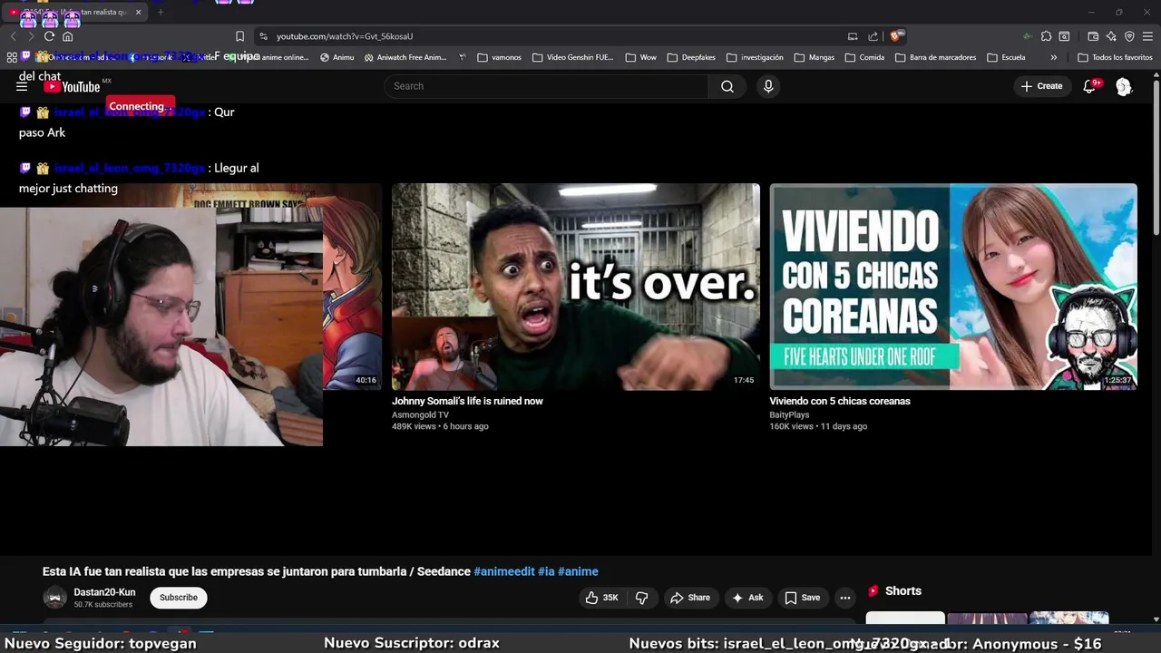Viewport: 1161px width, 653px height.
Task: Subscribe to Dastan20-Kun
Action: click(179, 598)
